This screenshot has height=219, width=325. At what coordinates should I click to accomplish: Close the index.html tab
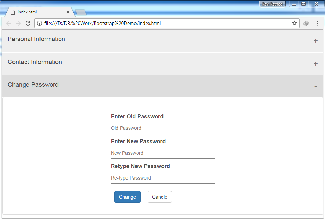point(68,12)
